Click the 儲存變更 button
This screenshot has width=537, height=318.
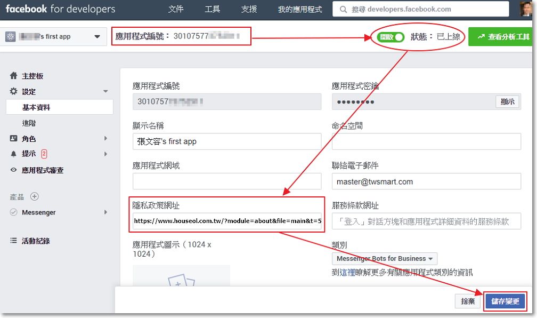[505, 301]
